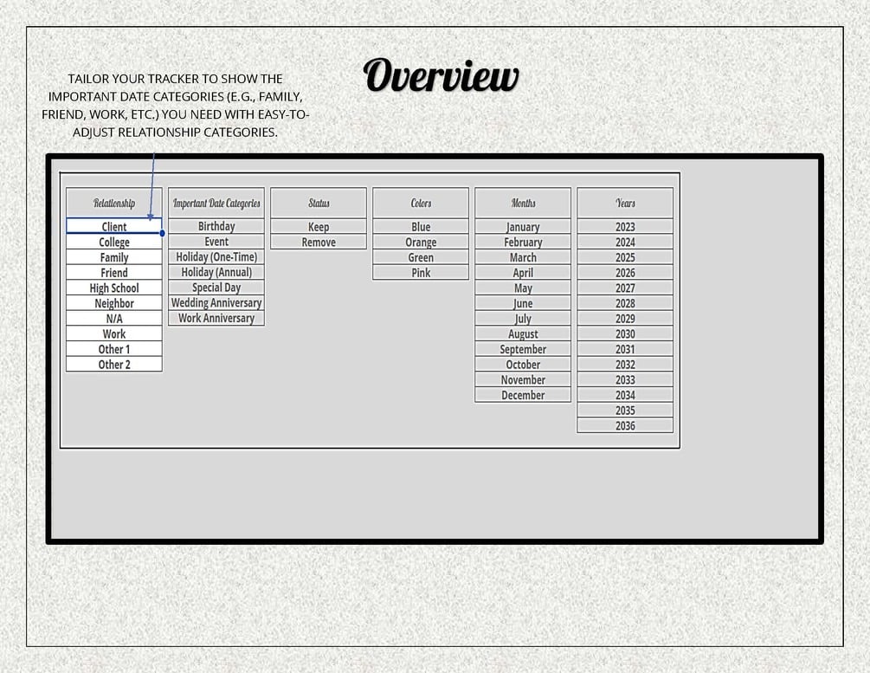The image size is (870, 673).
Task: Select the Orange color cell
Action: tap(421, 242)
